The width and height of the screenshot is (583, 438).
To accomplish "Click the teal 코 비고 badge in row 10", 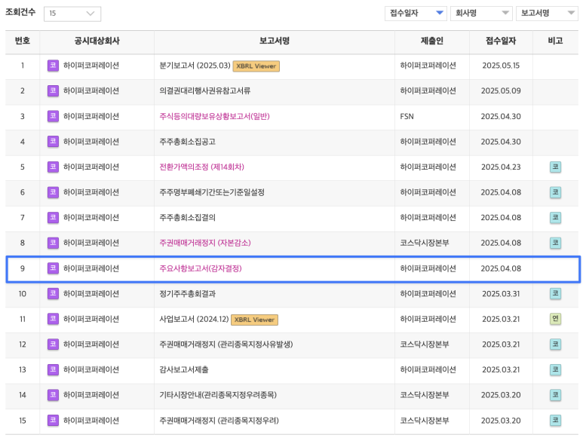I will tap(556, 294).
